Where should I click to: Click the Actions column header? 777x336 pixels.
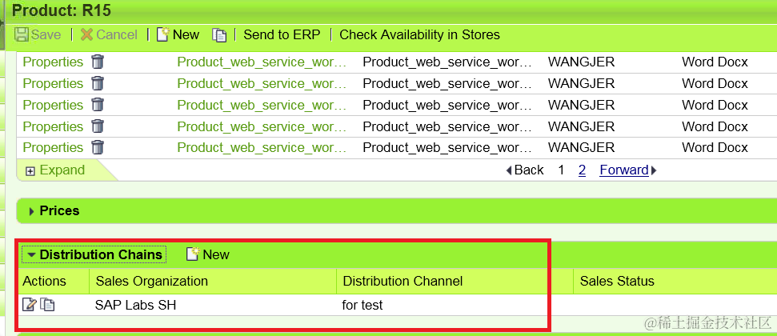click(45, 281)
